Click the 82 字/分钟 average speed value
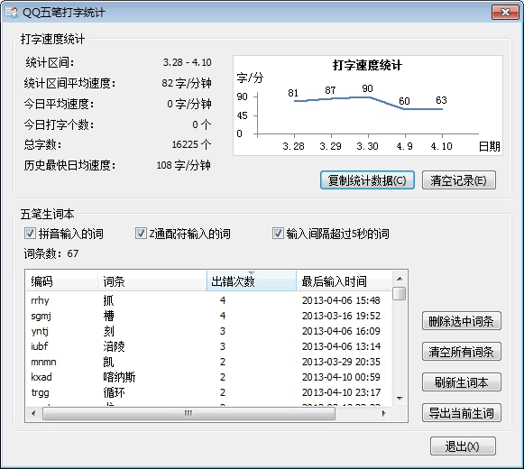This screenshot has height=469, width=524. tap(187, 83)
